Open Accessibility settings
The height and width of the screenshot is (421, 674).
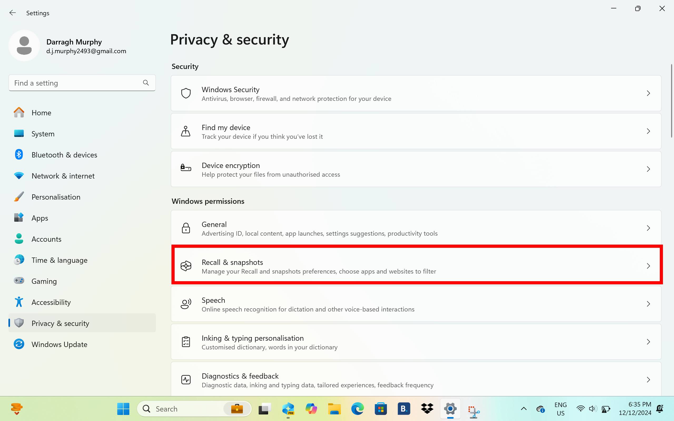[51, 302]
